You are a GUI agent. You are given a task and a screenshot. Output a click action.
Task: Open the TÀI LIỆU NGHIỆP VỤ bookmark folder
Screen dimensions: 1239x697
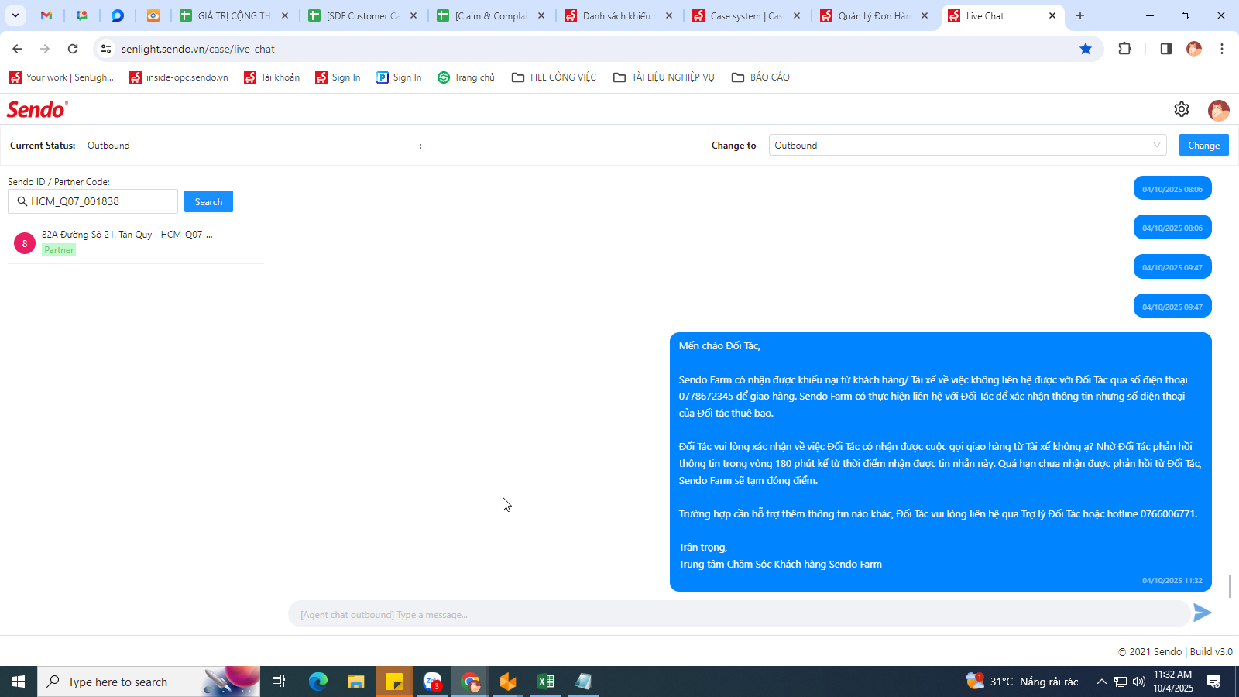[664, 77]
